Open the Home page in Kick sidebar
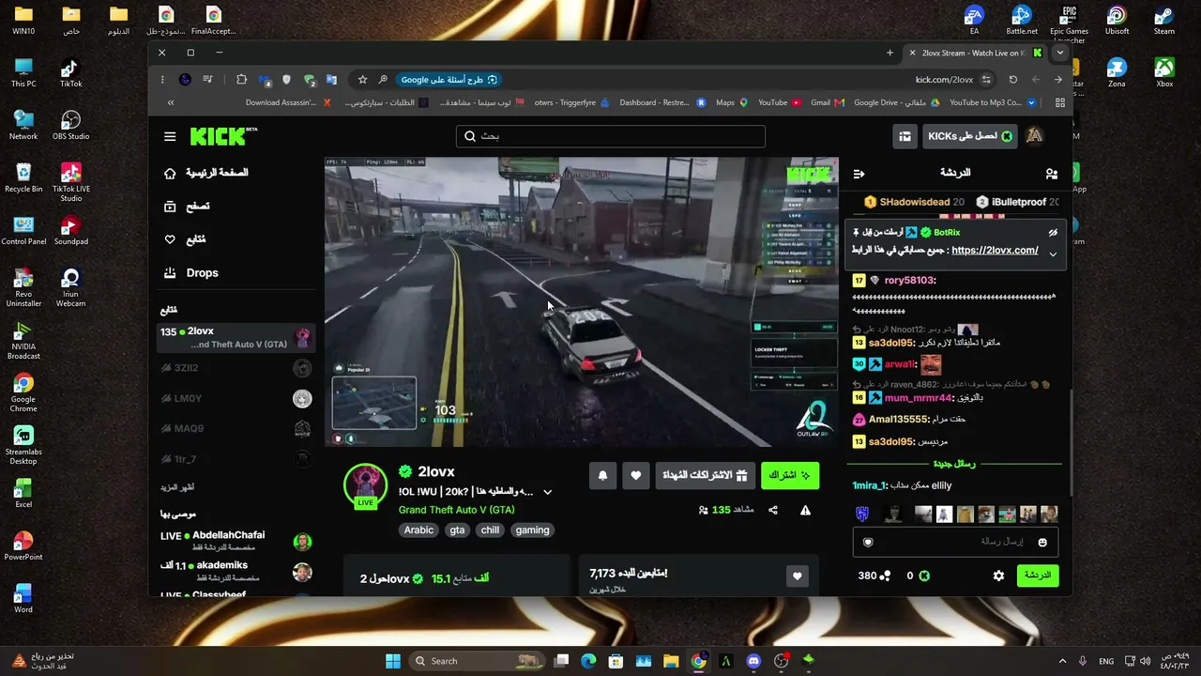 pos(207,173)
